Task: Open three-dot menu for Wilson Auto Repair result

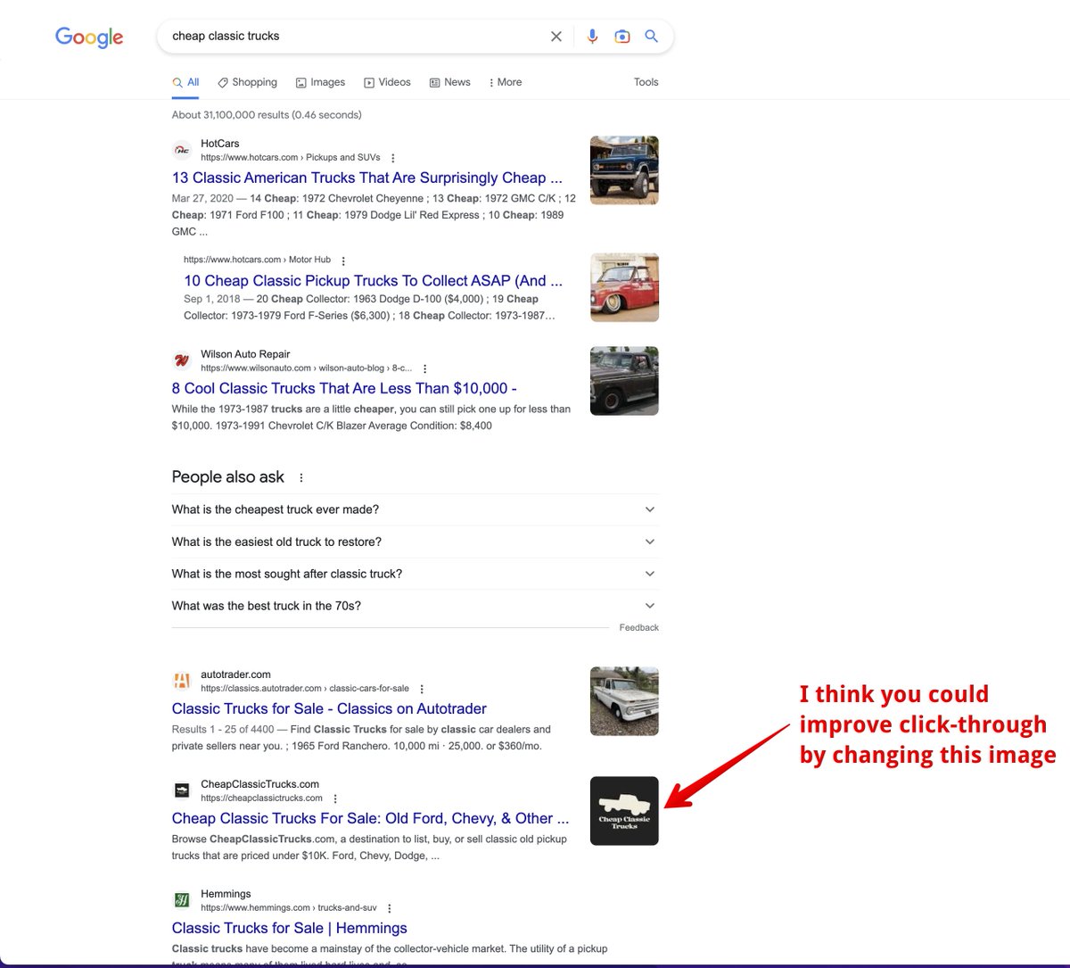Action: [x=425, y=368]
